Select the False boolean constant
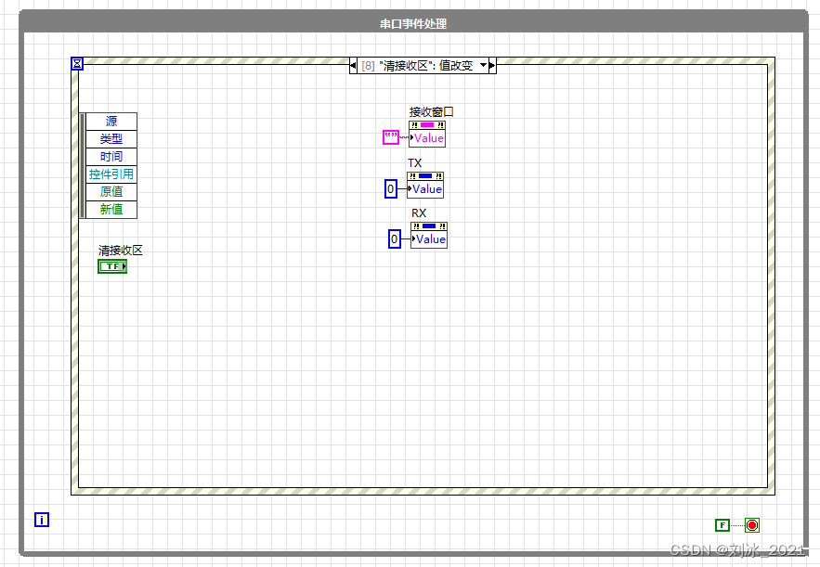This screenshot has height=567, width=820. pyautogui.click(x=722, y=525)
